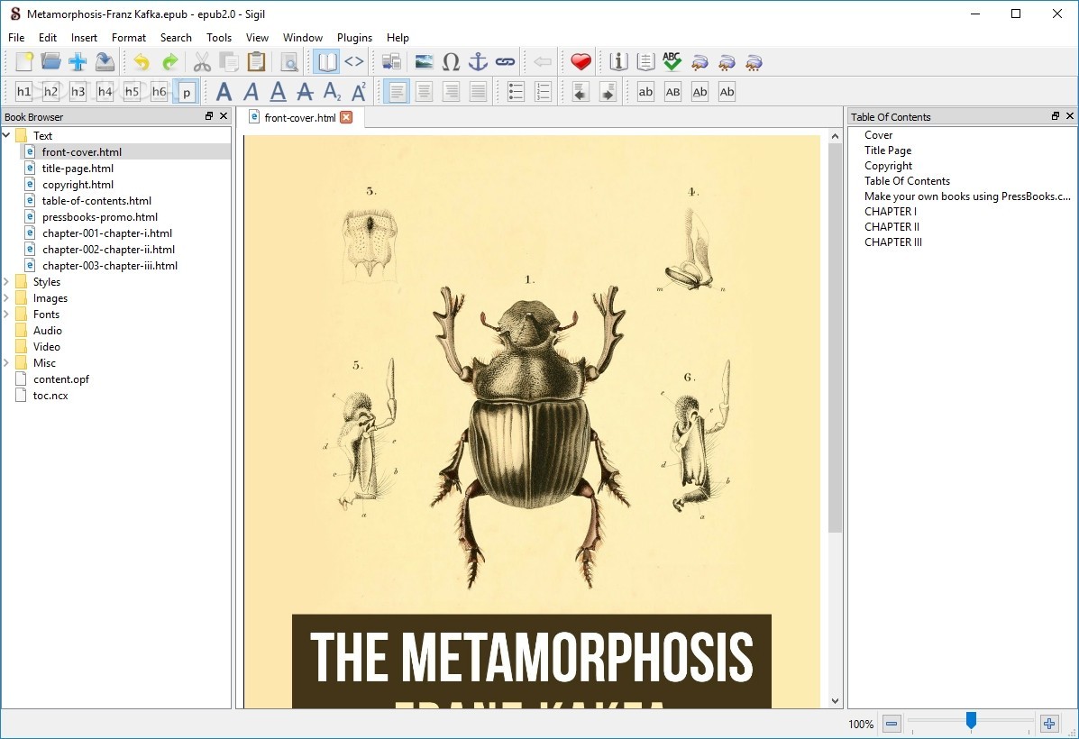Zoom in with the plus button
Image resolution: width=1079 pixels, height=739 pixels.
pyautogui.click(x=1048, y=723)
